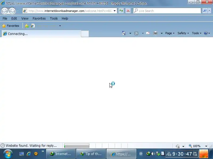Open the Edit menu
Image resolution: width=213 pixels, height=159 pixels.
tap(14, 18)
